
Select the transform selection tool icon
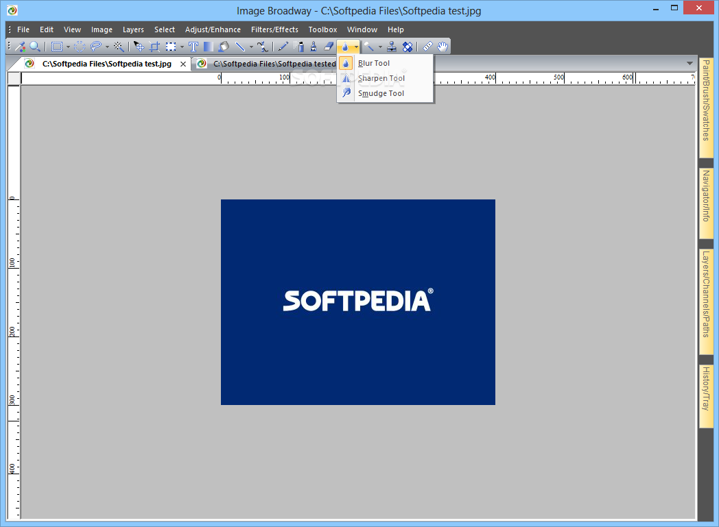(171, 46)
